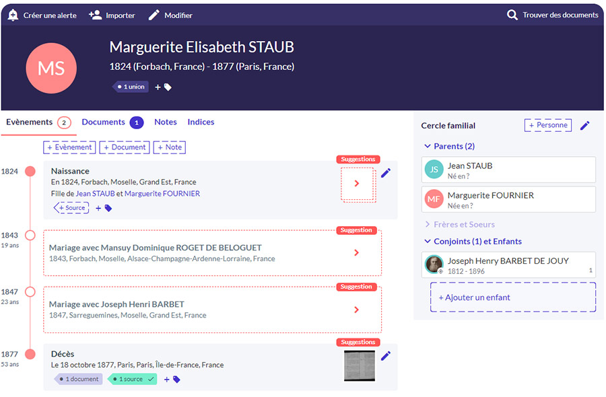Click the Importer person icon
Viewport: 606px width, 397px height.
click(x=95, y=15)
